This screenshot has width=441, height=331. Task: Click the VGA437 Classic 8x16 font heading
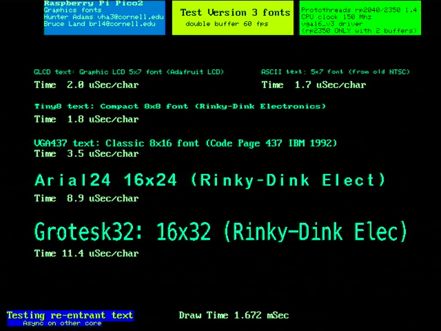click(x=185, y=143)
